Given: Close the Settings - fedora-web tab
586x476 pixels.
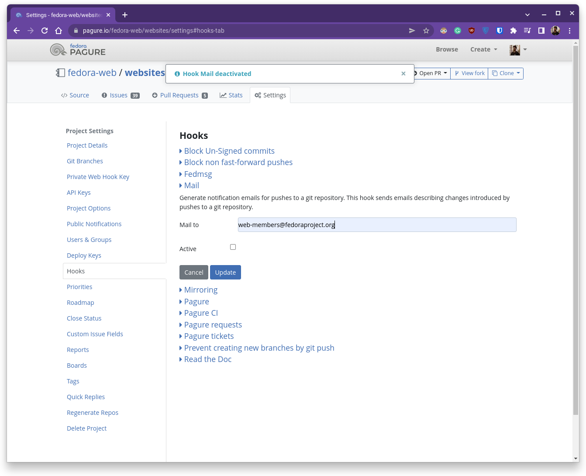Looking at the screenshot, I should 108,15.
